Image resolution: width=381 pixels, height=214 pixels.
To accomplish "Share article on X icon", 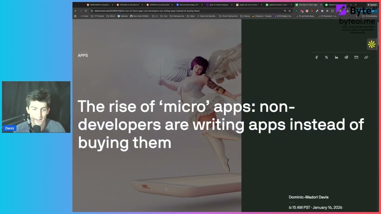I will point(327,57).
